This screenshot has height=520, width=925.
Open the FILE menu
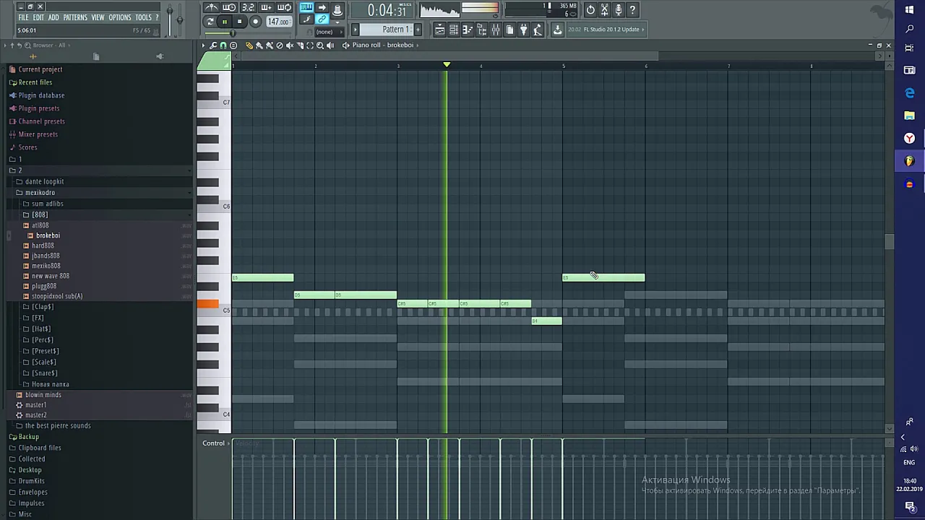(x=23, y=17)
